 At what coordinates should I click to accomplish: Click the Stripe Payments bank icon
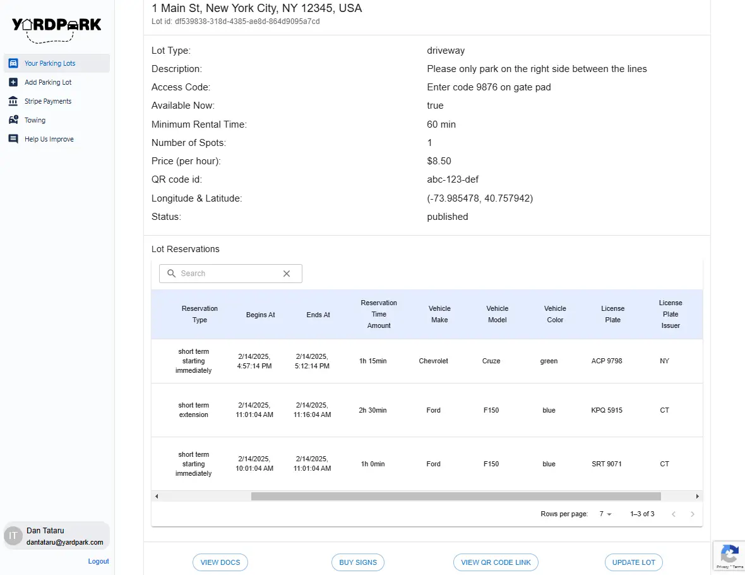pyautogui.click(x=13, y=101)
